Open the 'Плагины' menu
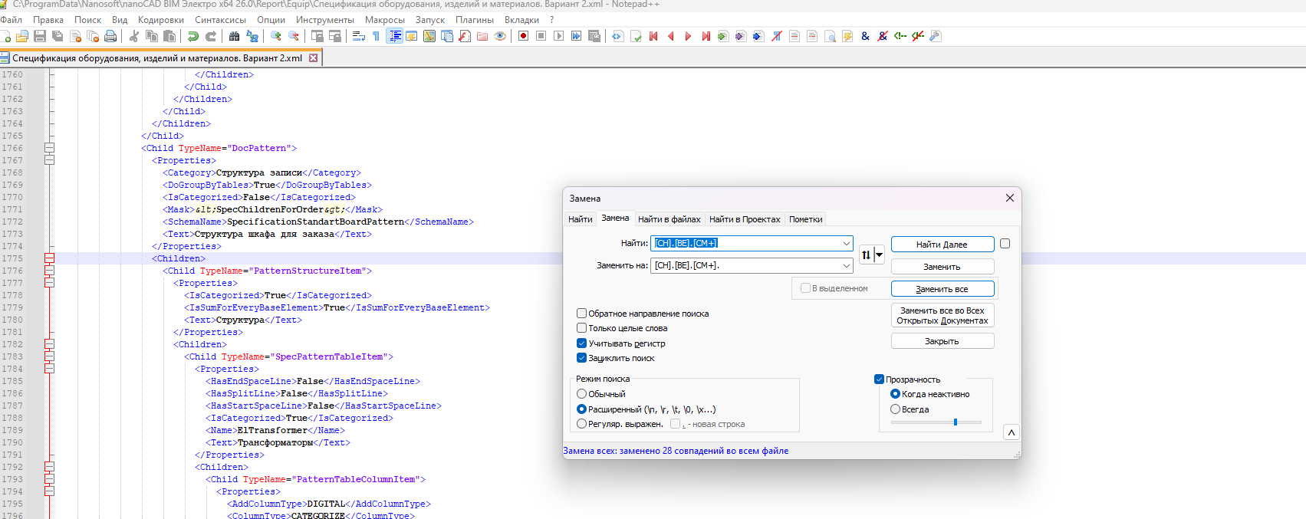 474,20
